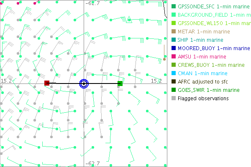Image resolution: width=251 pixels, height=167 pixels.
Task: Select the SHIP 1-min marine legend label
Action: point(200,40)
